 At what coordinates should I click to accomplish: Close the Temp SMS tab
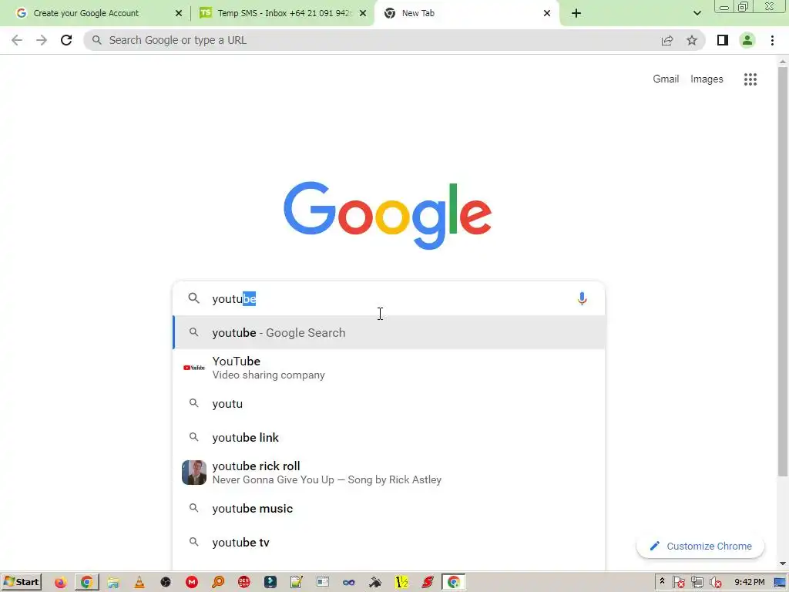click(363, 13)
